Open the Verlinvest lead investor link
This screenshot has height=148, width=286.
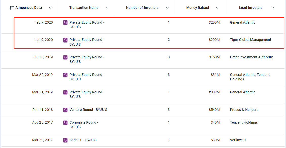tap(238, 140)
